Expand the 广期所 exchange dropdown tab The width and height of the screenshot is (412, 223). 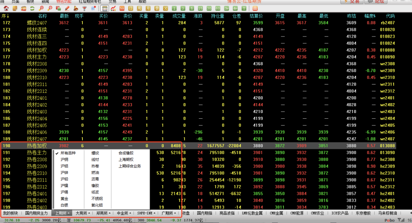(x=169, y=213)
